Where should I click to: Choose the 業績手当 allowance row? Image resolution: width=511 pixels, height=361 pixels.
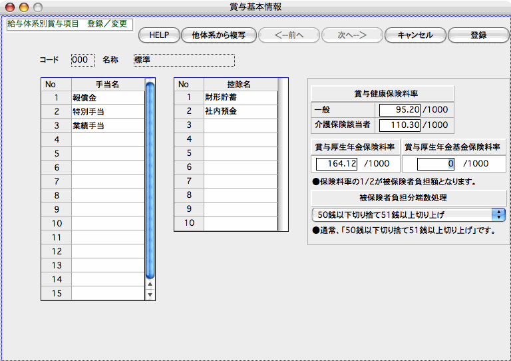(x=107, y=125)
